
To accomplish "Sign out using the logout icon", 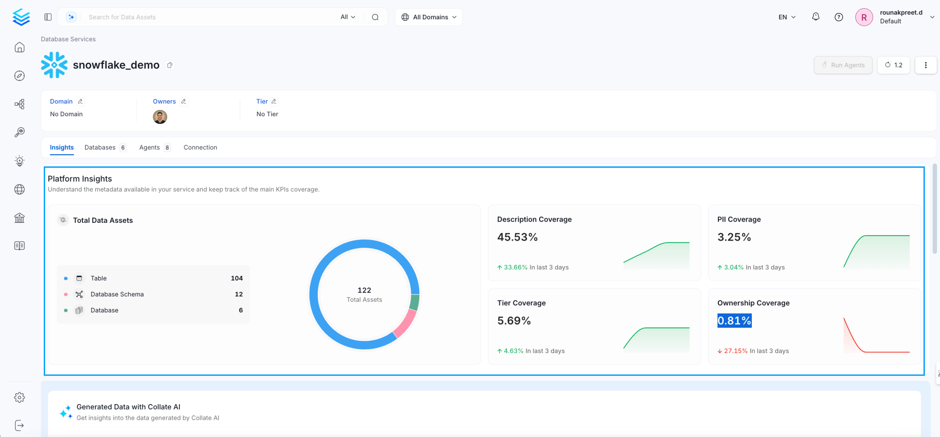I will [x=19, y=425].
